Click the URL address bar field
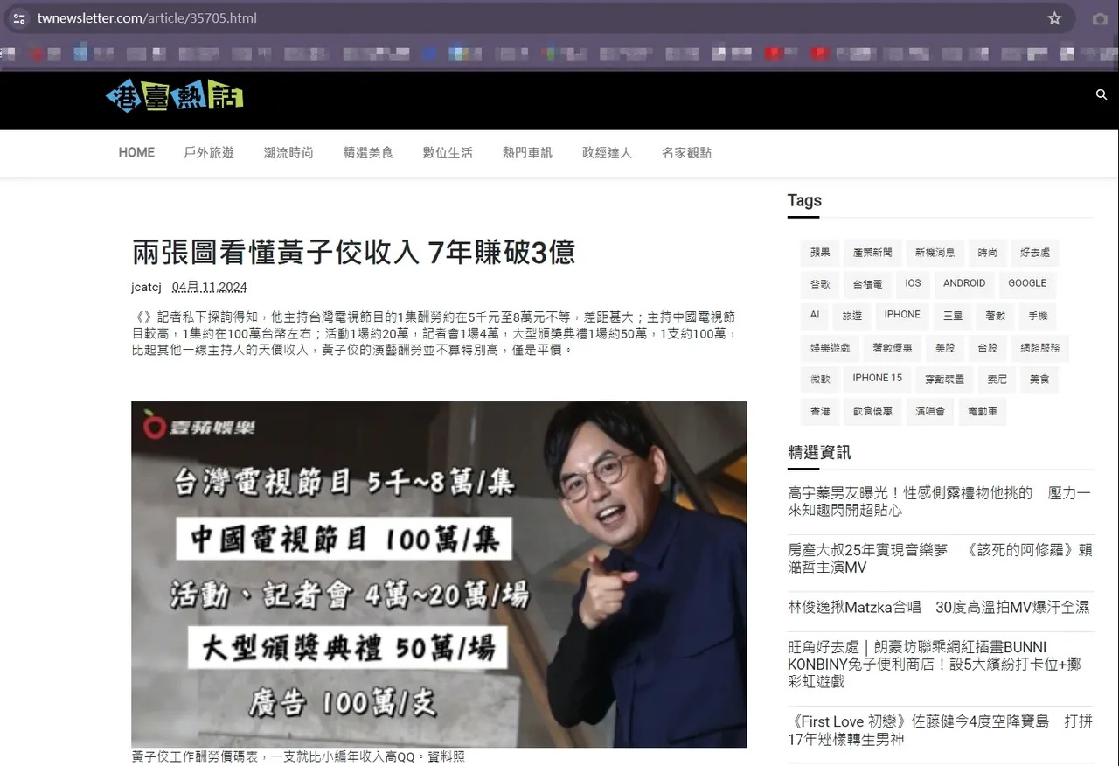This screenshot has width=1119, height=766. [x=525, y=18]
